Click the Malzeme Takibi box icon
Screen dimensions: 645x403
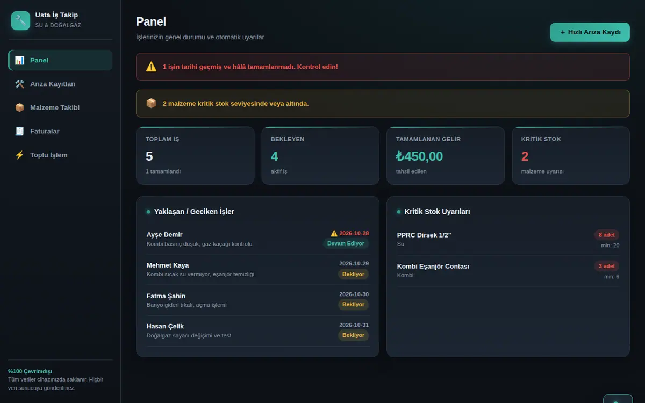tap(19, 107)
